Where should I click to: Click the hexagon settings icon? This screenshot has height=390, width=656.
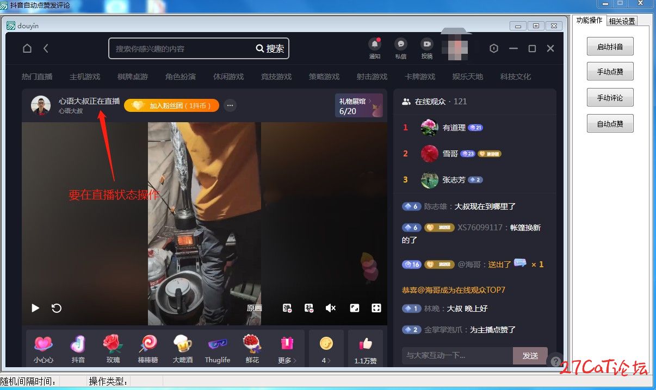click(494, 48)
